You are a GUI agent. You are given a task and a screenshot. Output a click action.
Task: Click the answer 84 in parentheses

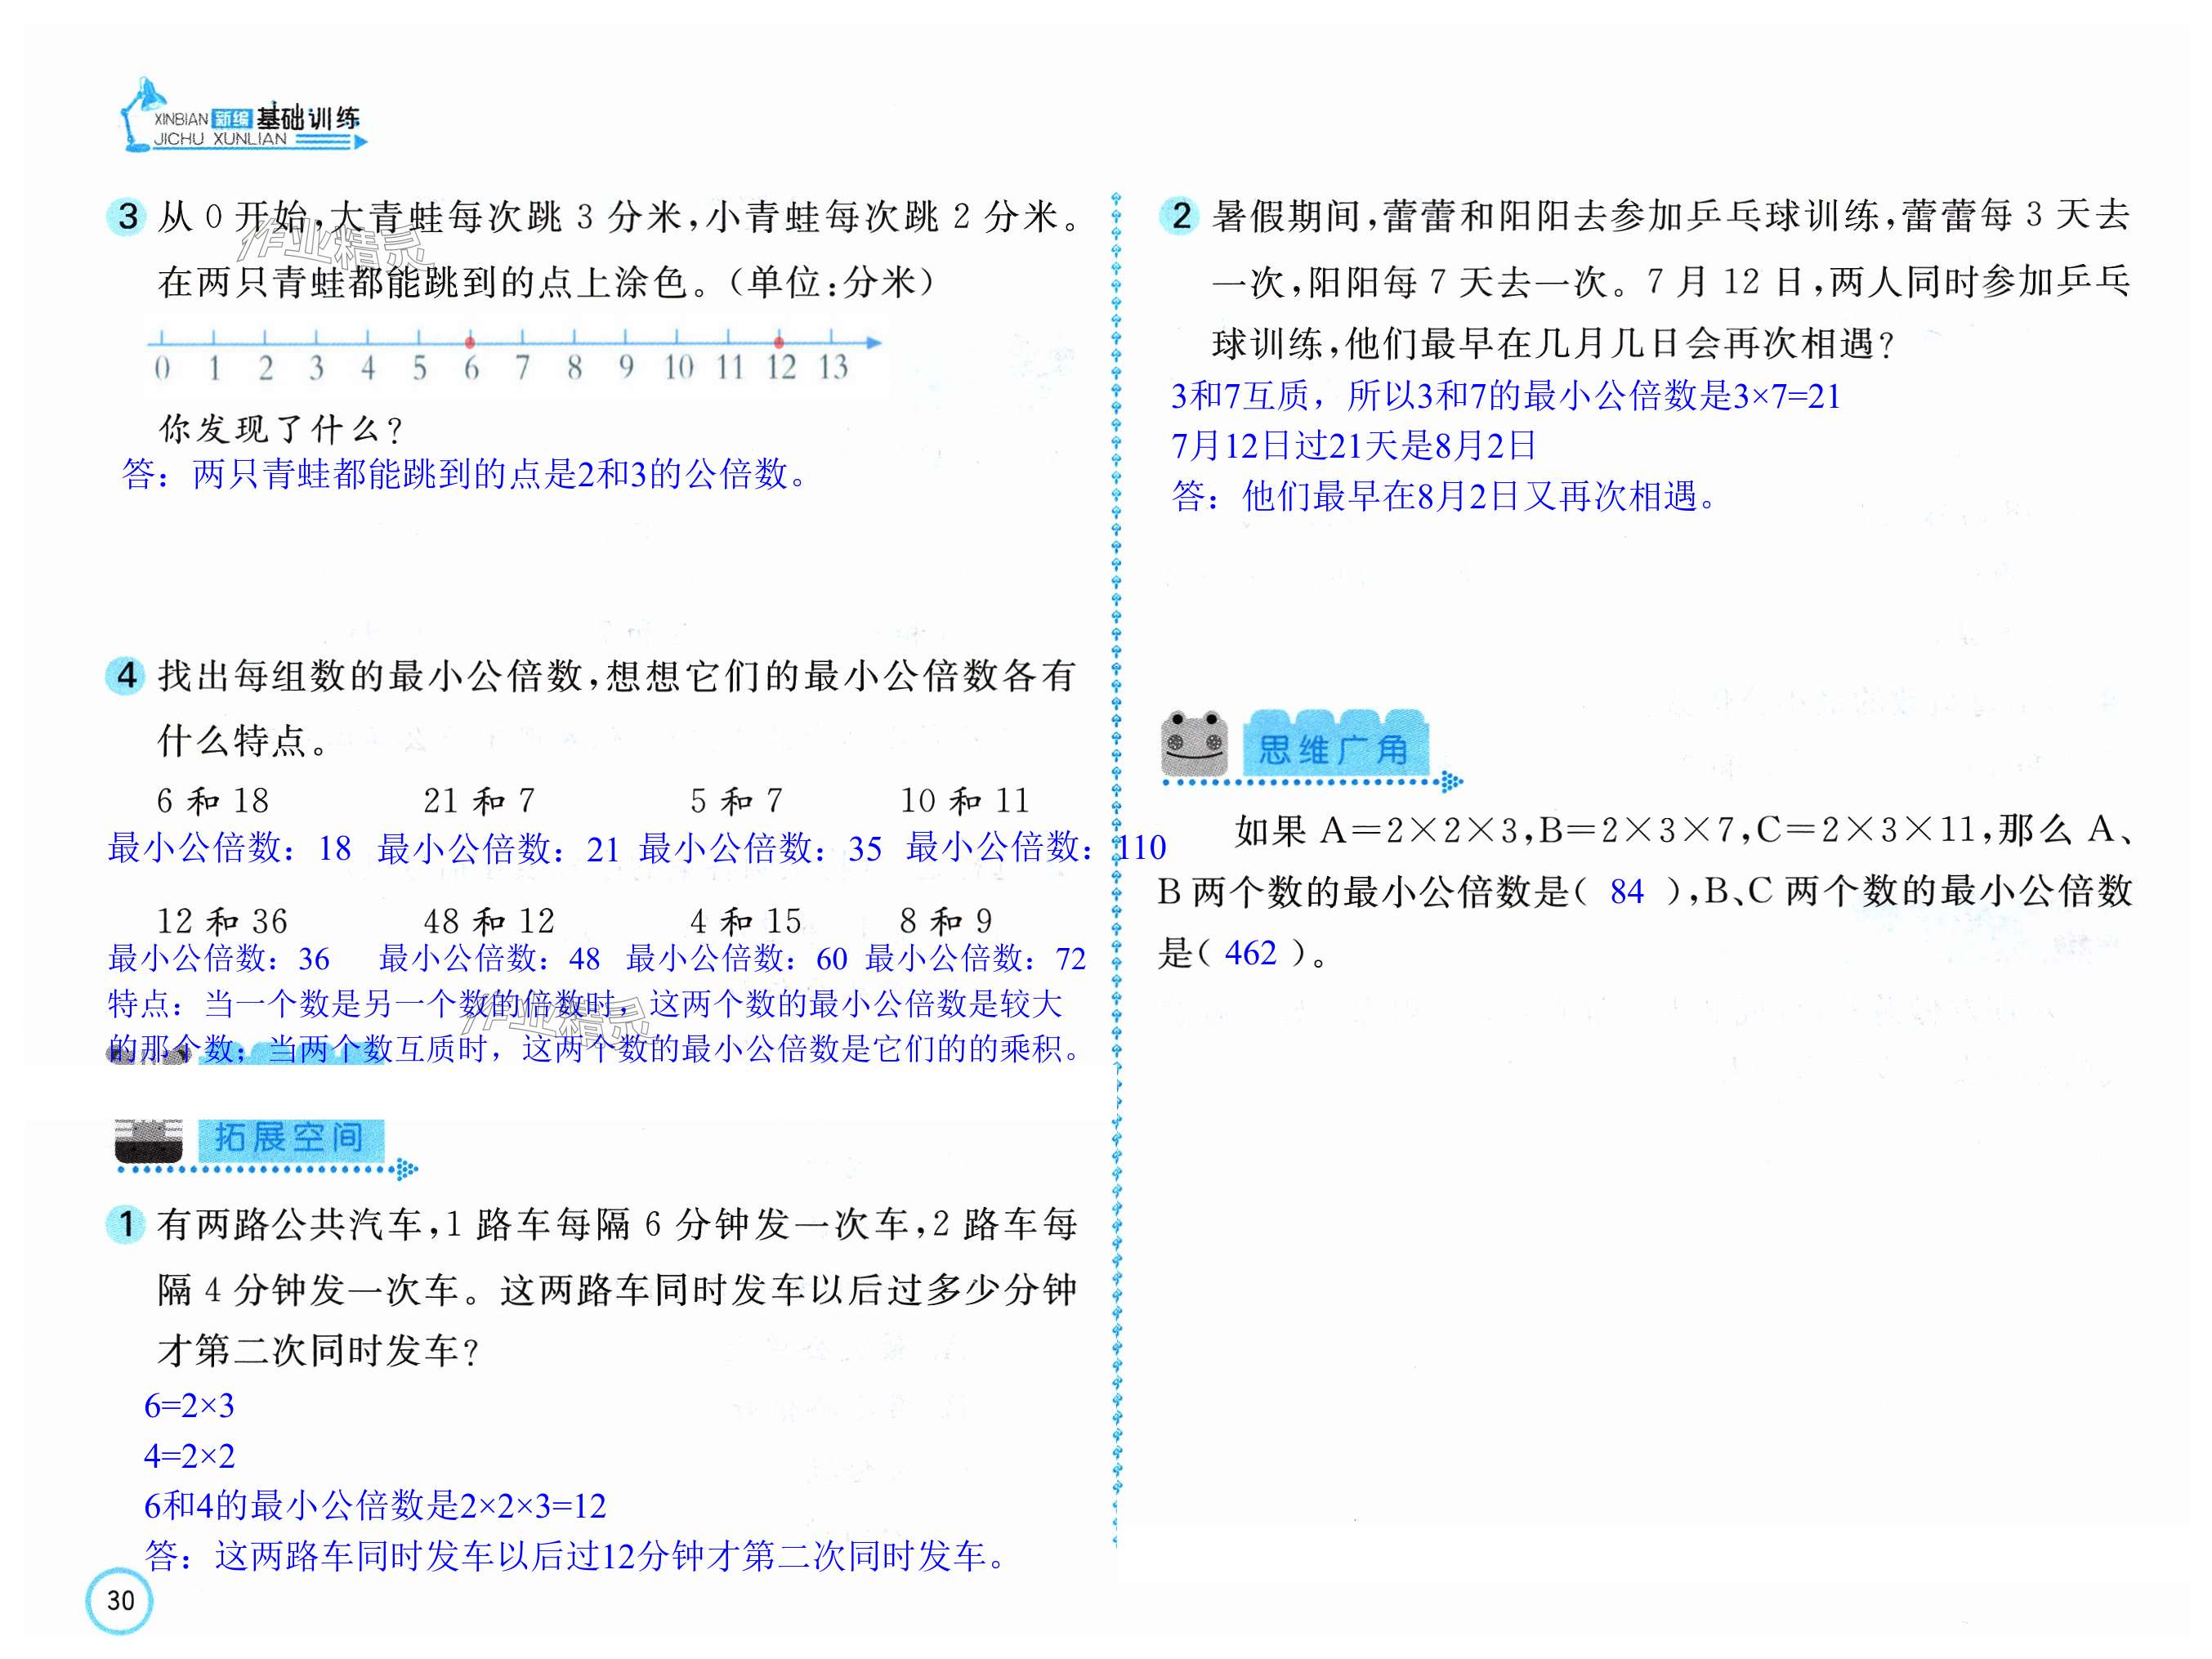tap(1626, 891)
